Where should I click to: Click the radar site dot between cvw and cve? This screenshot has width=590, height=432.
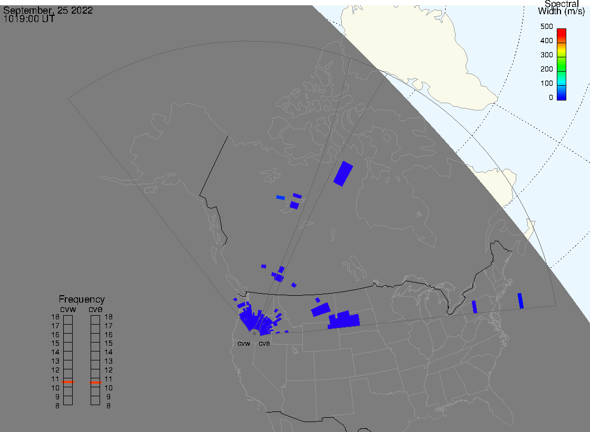pos(254,334)
